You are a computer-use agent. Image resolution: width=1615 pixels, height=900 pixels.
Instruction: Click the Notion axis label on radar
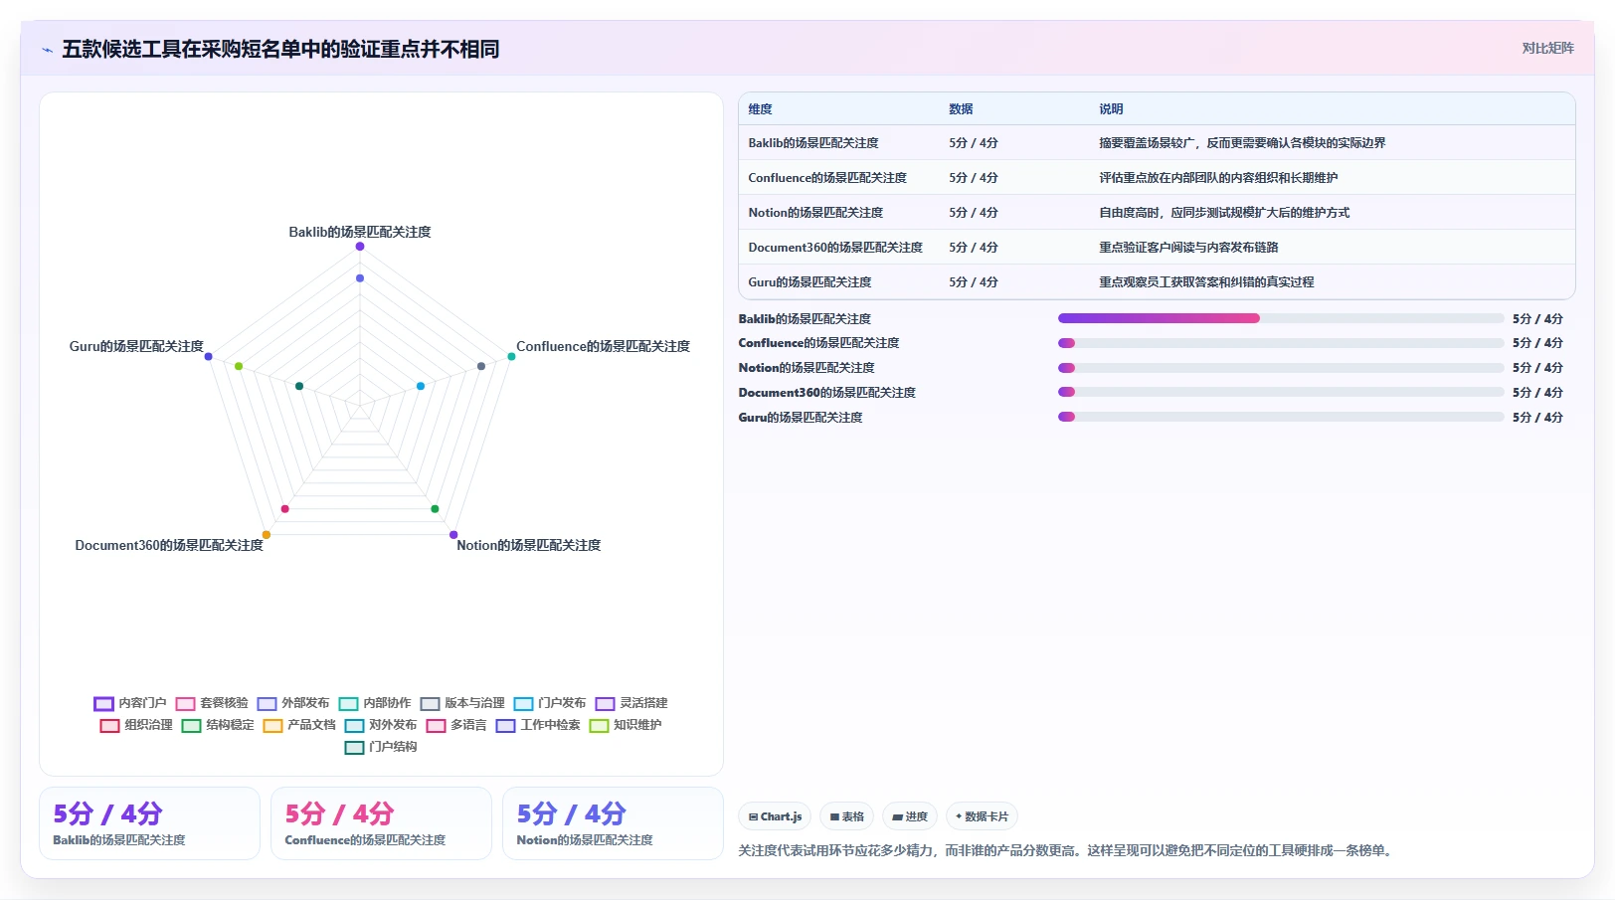pos(528,545)
